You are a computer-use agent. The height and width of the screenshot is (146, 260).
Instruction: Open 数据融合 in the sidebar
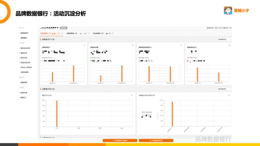[x=24, y=38]
